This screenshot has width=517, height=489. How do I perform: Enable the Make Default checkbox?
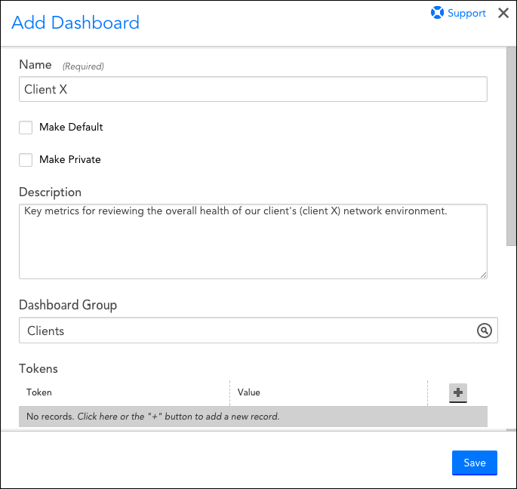coord(26,128)
